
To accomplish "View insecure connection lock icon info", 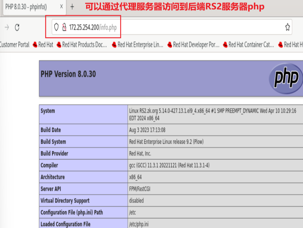I will pos(64,27).
